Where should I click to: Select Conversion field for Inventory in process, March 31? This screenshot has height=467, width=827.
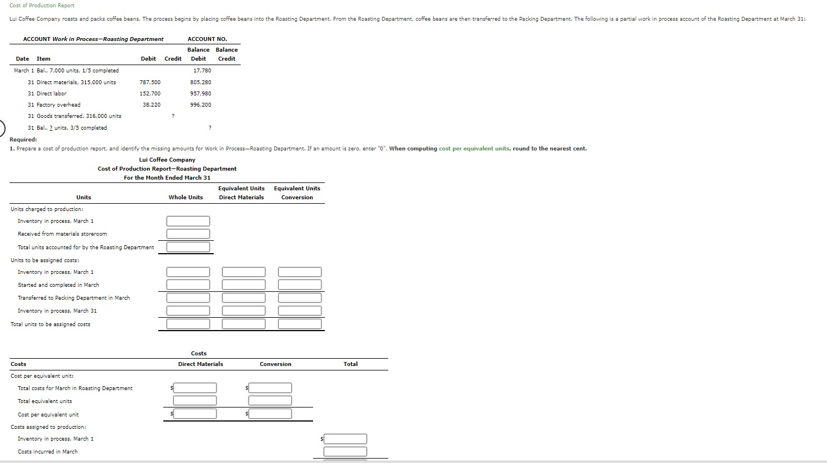point(300,311)
